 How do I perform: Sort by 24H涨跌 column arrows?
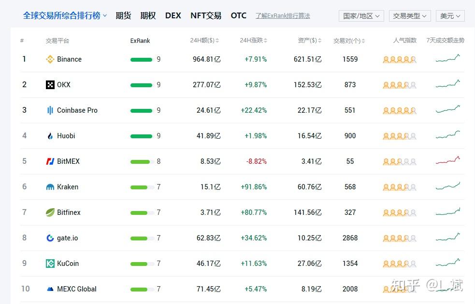click(x=265, y=40)
